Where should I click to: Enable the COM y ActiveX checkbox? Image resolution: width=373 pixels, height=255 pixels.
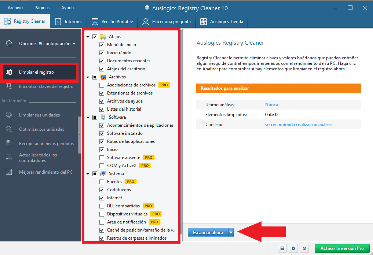coord(102,166)
